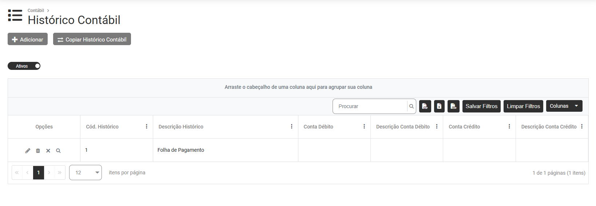View row details with magnifier icon in Opções

58,151
